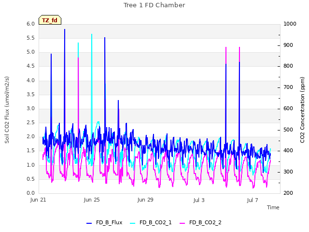Click the 1000 right axis tick label
The image size is (309, 232).
pyautogui.click(x=290, y=24)
